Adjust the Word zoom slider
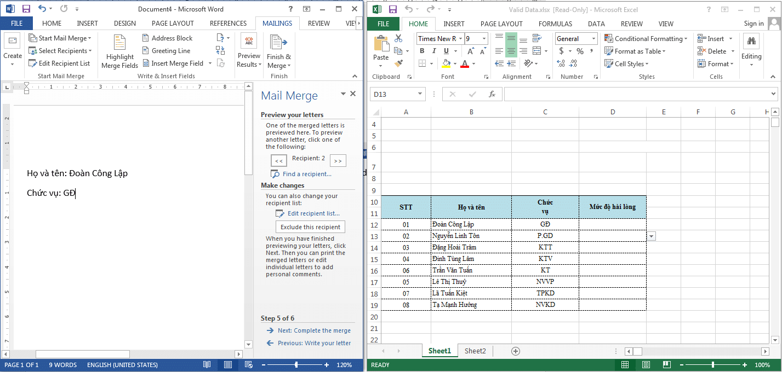Viewport: 782px width, 372px height. pyautogui.click(x=296, y=364)
